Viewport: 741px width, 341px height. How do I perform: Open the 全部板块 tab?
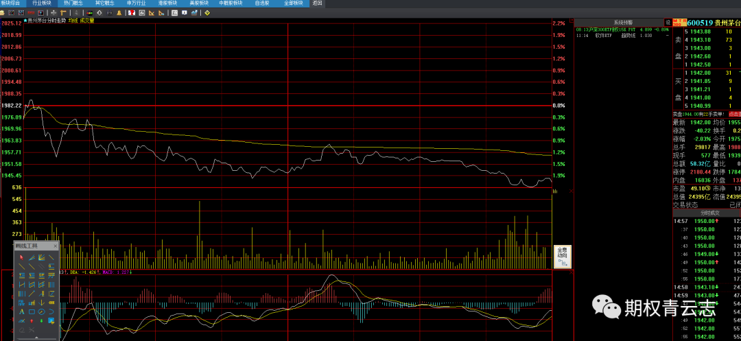[x=293, y=3]
